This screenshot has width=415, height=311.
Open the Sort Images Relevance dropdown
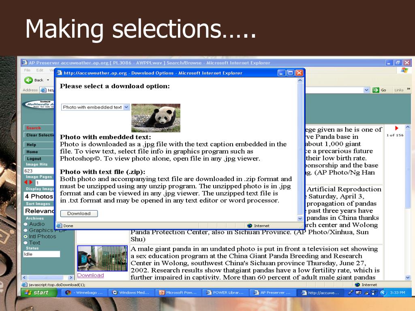[x=39, y=211]
